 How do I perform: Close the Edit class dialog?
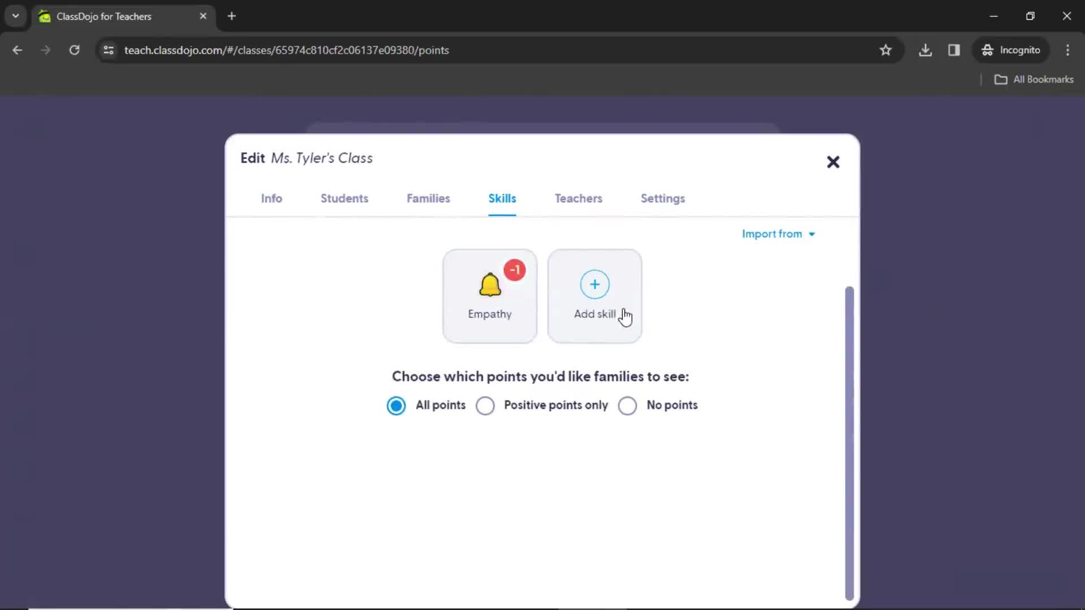(x=833, y=162)
